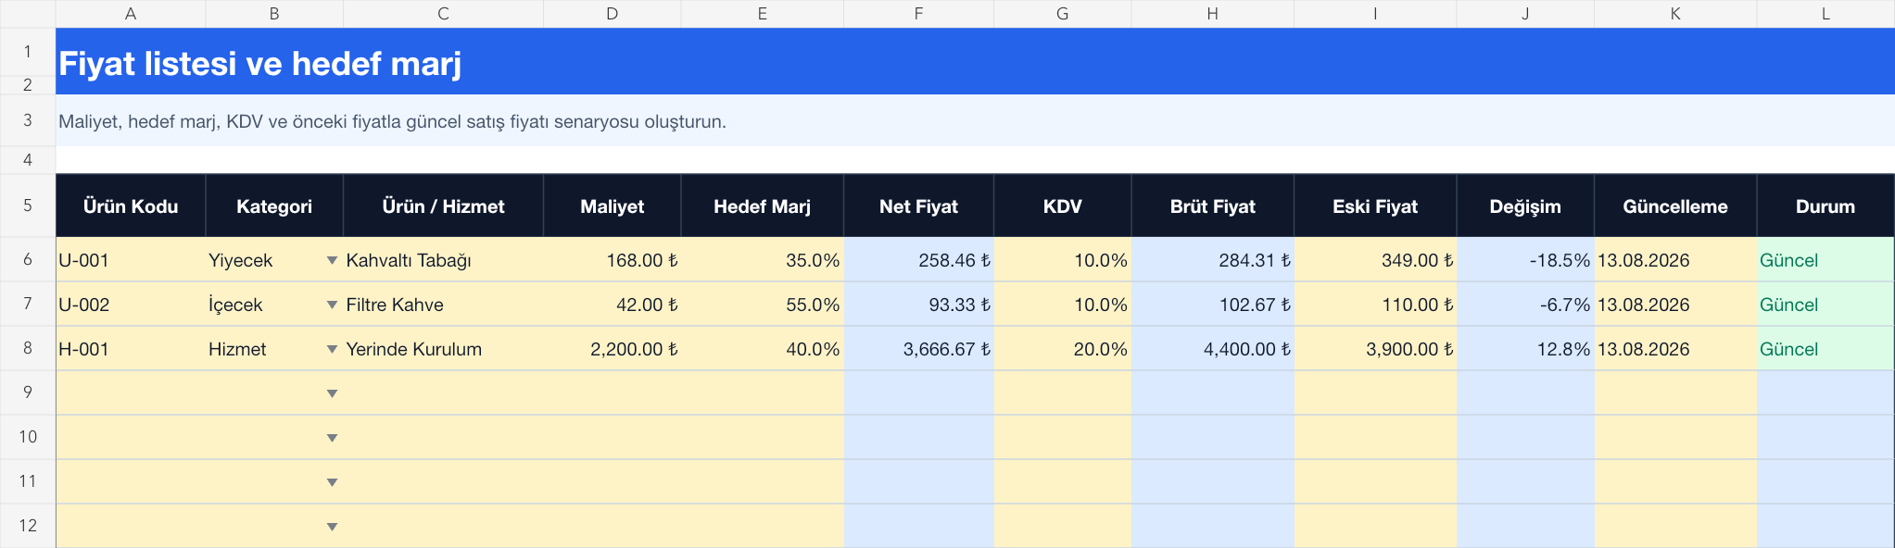Viewport: 1895px width, 548px height.
Task: Click the 'Güncelleme' header cell
Action: (x=1675, y=206)
